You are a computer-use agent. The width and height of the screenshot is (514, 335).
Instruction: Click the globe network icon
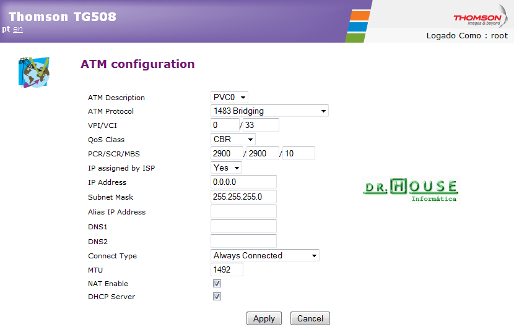pyautogui.click(x=34, y=72)
